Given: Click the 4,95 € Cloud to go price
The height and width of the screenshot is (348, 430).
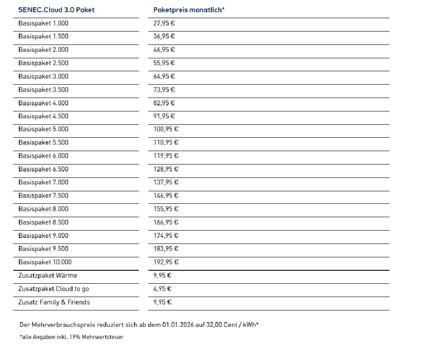Looking at the screenshot, I should pos(162,289).
